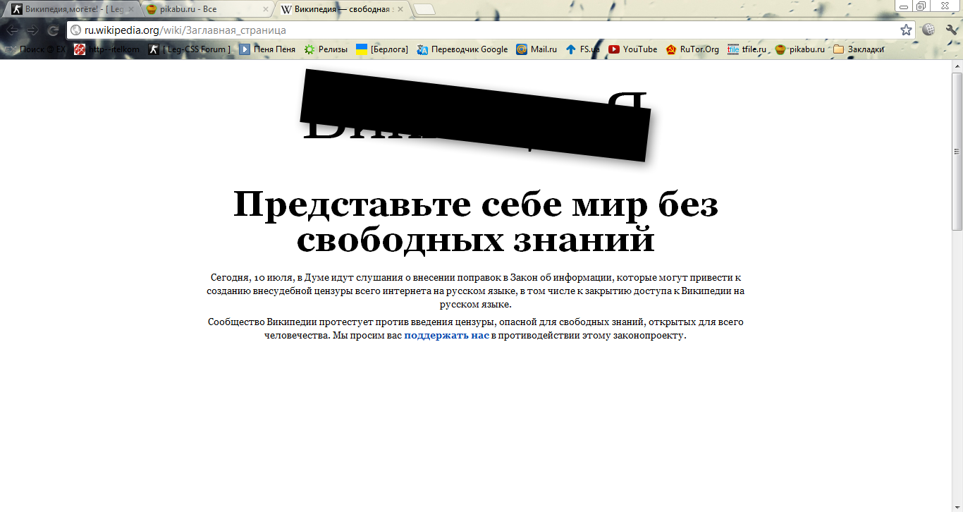This screenshot has height=512, width=963.
Task: Open the pikabu.ru bookmark in bookmarks bar
Action: 799,49
